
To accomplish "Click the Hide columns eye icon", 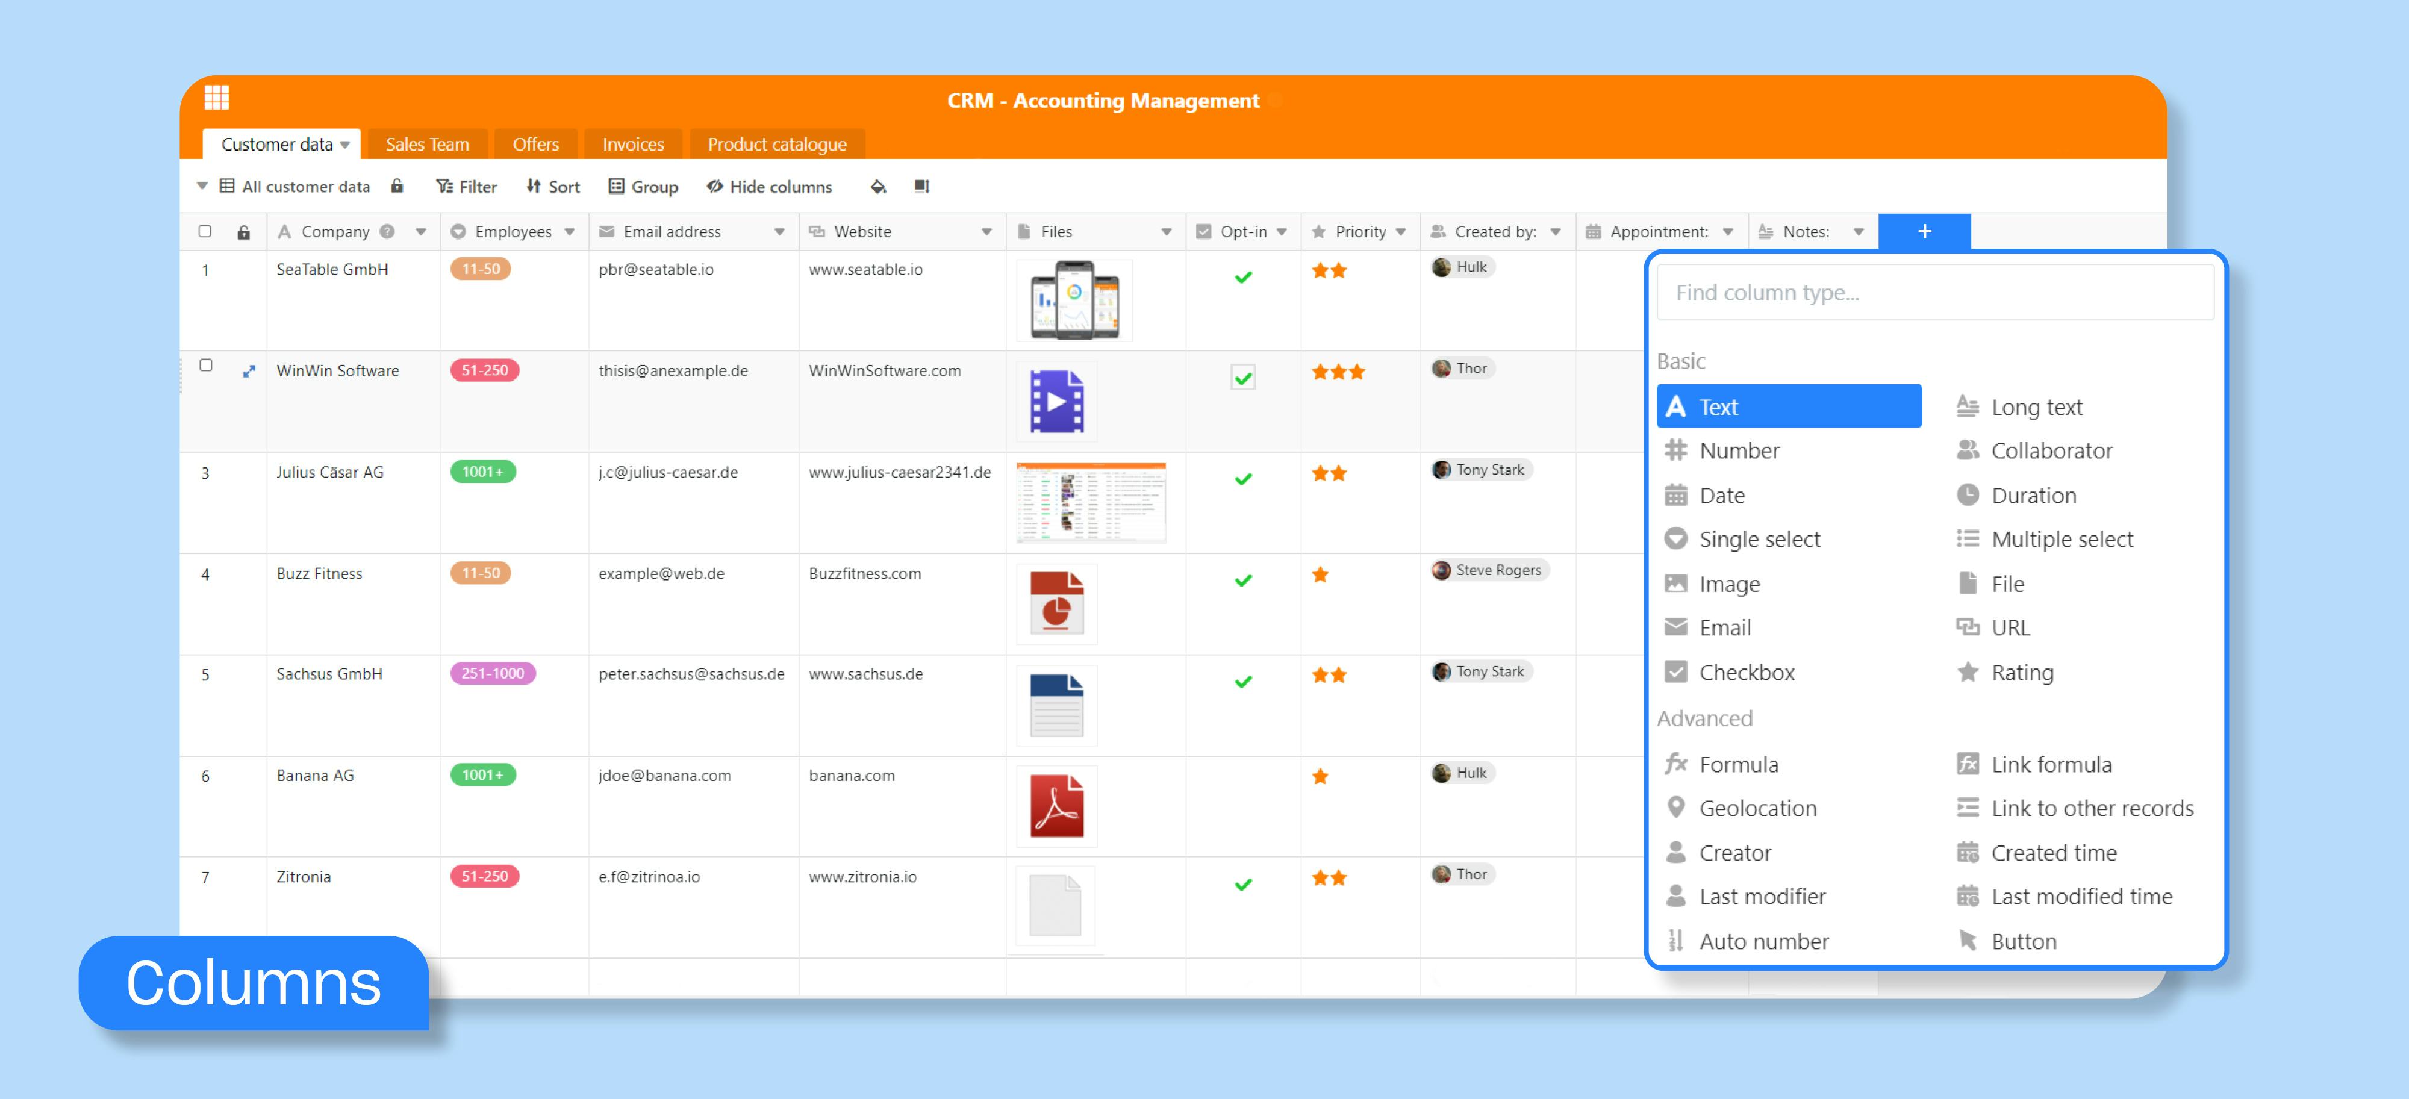I will 715,186.
